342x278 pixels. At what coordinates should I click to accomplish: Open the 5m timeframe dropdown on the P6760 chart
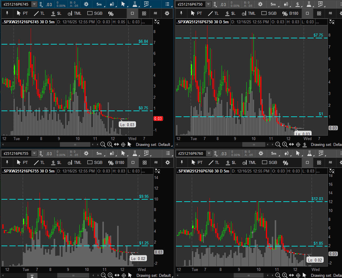pyautogui.click(x=274, y=153)
